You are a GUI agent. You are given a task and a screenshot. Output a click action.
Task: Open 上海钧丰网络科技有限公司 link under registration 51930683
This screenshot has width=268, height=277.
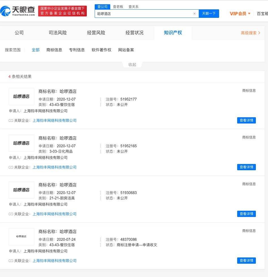pos(55,214)
